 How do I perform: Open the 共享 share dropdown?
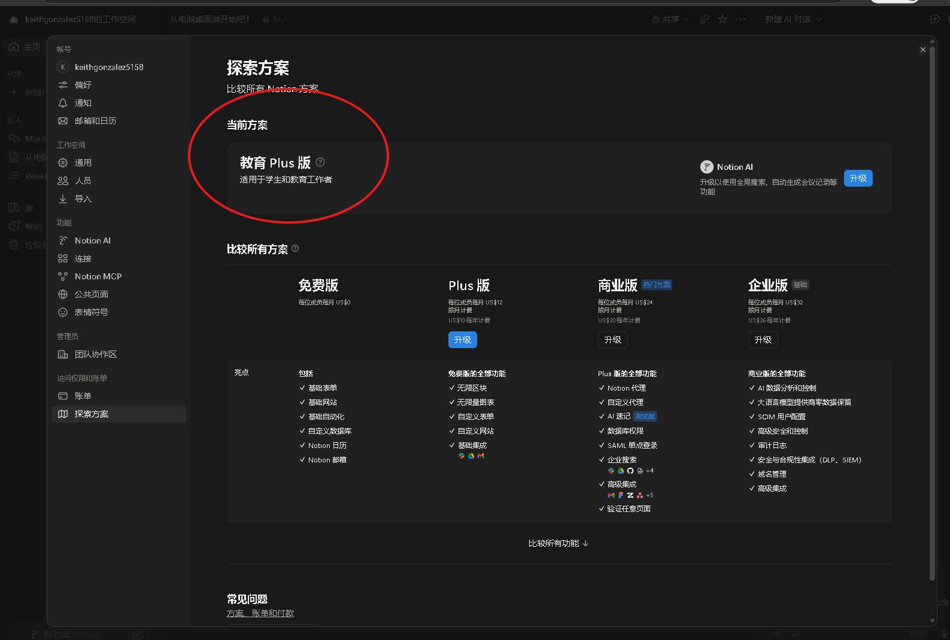(670, 19)
